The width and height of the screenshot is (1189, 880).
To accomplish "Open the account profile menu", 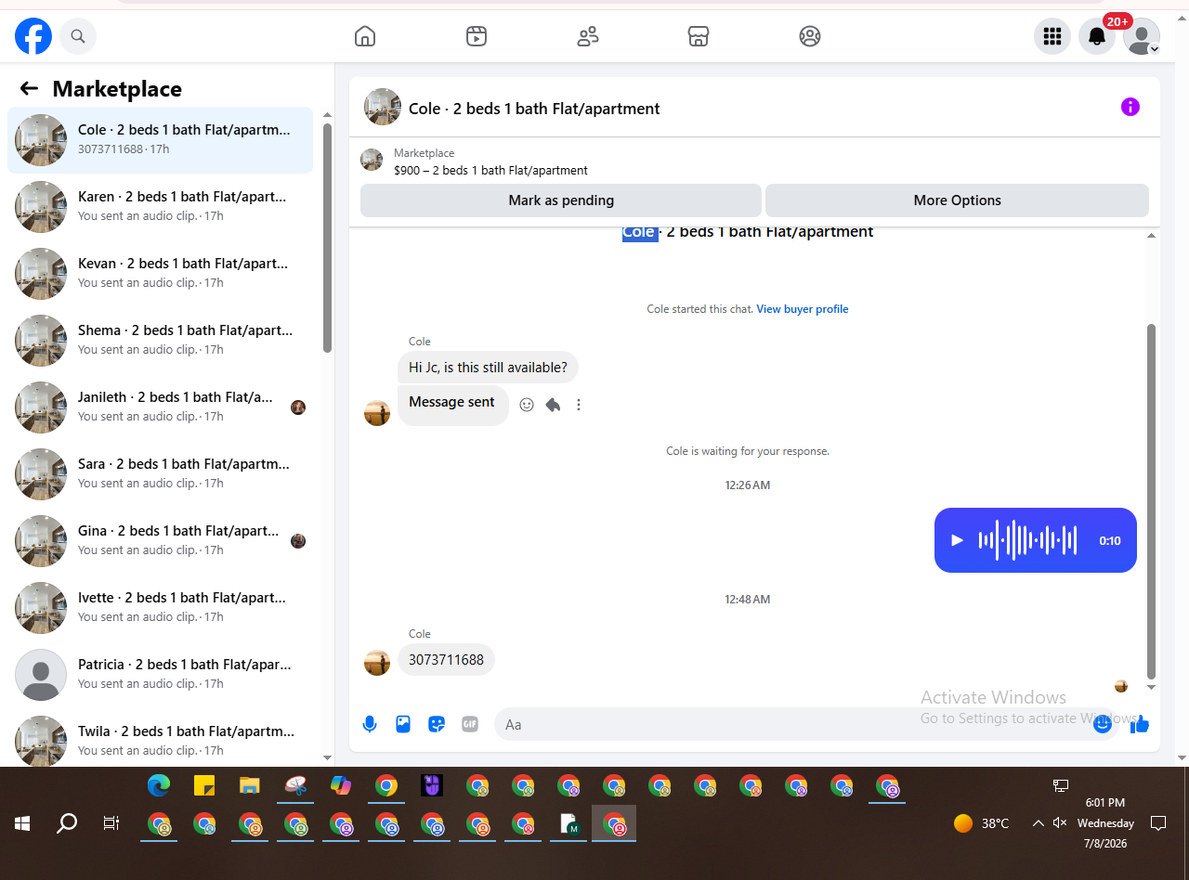I will (1142, 36).
